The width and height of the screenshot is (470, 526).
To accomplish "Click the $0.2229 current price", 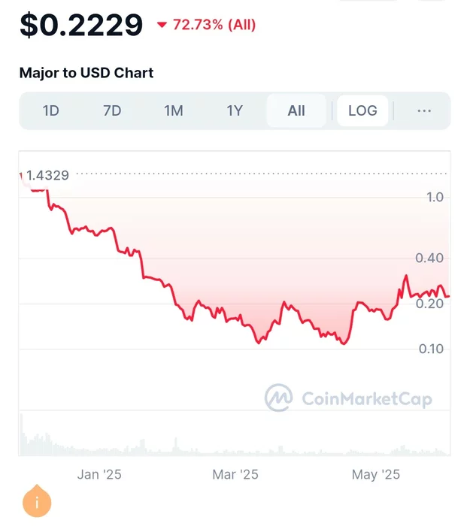I will tap(81, 25).
